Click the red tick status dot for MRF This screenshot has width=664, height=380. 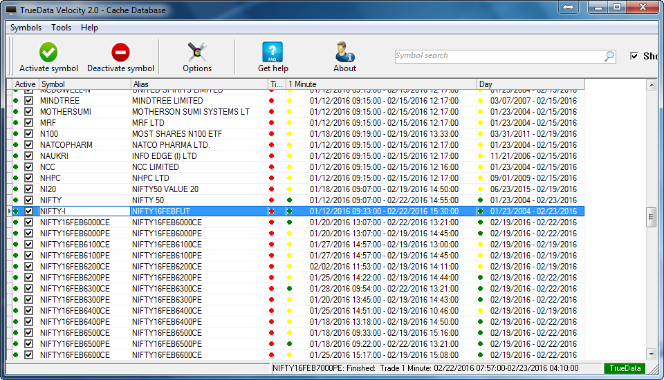tap(271, 123)
